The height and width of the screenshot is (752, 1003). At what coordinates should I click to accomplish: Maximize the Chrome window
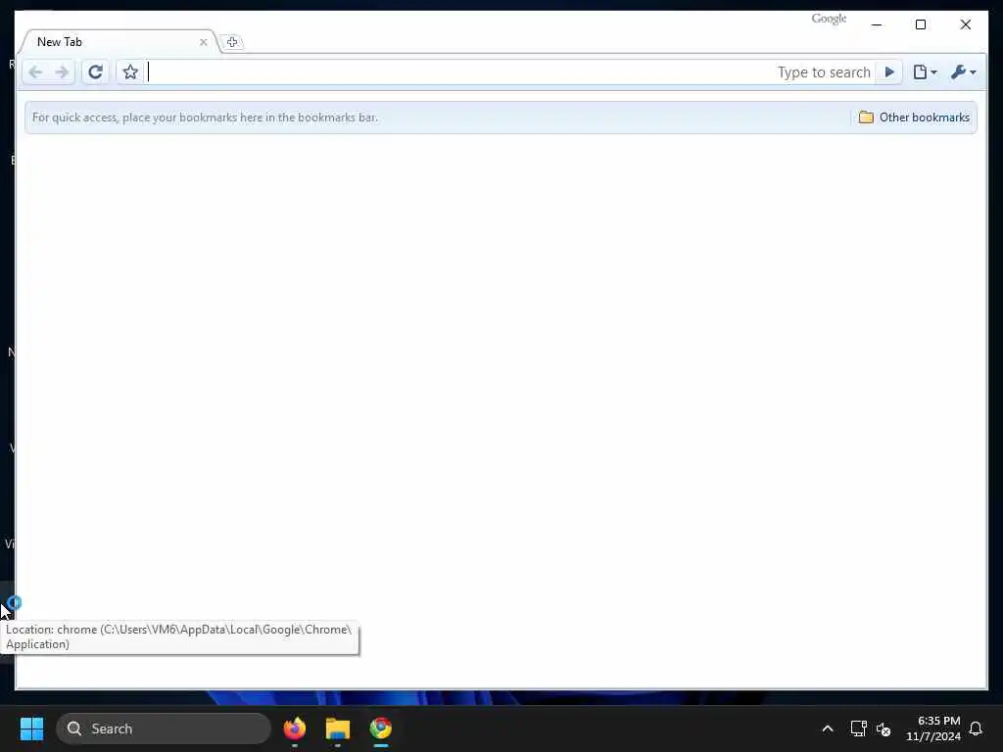coord(921,24)
